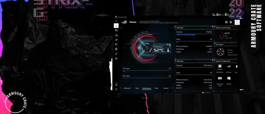The image size is (265, 114).
Task: Select the Performance operating mode
Action: point(147,88)
